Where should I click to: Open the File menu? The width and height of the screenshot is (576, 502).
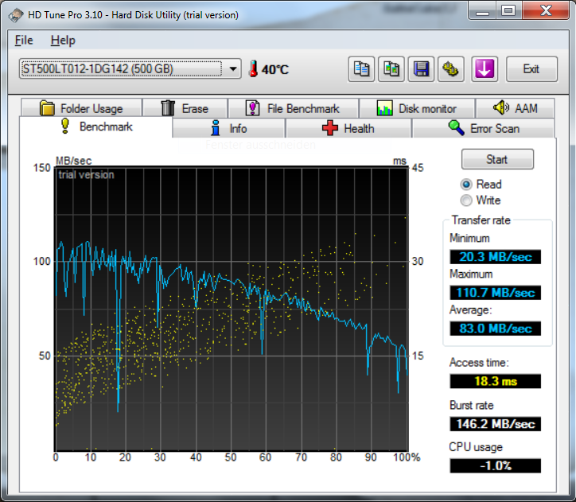click(x=24, y=40)
